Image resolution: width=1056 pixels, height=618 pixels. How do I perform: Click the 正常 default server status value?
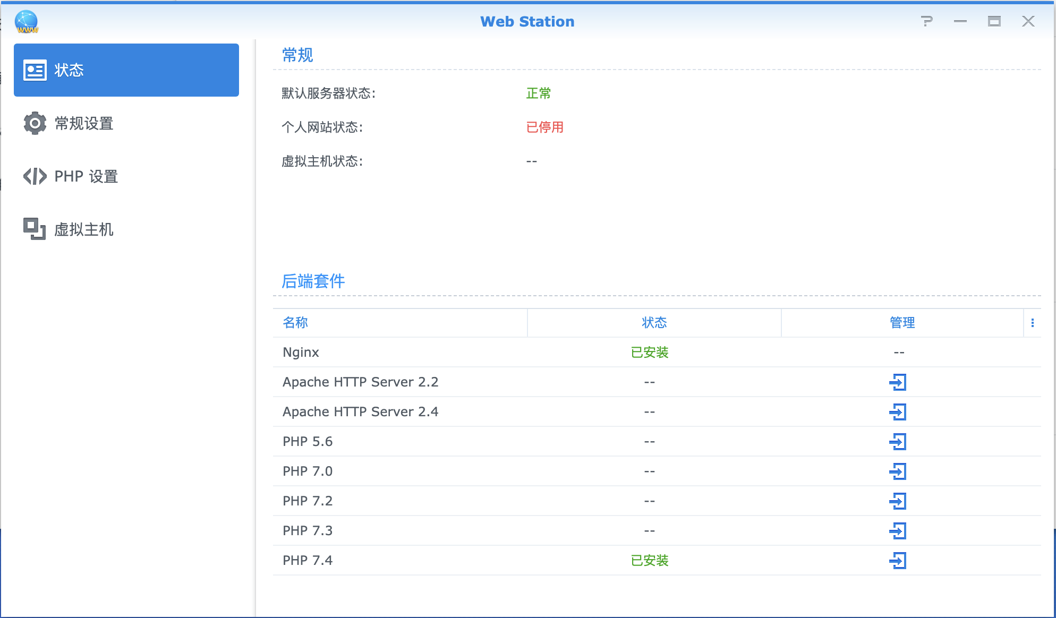pos(539,93)
